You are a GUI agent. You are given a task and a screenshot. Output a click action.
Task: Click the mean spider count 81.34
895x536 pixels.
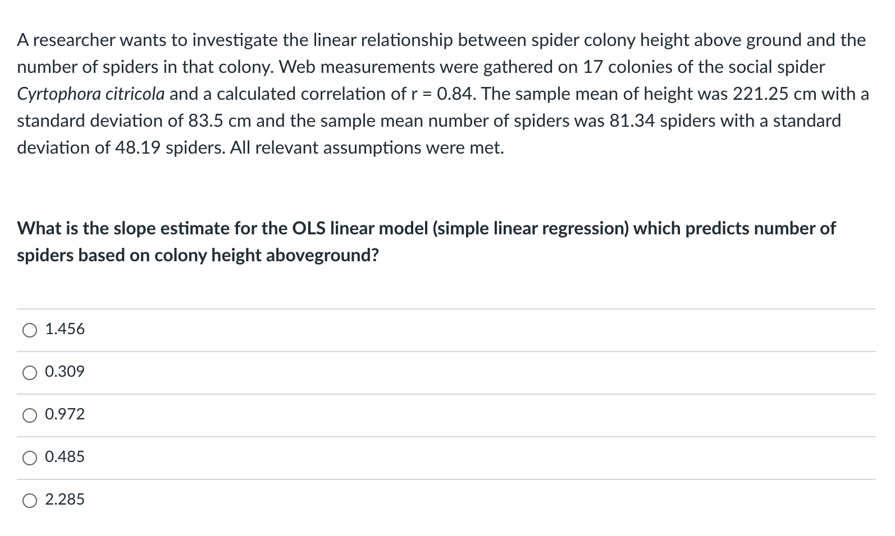pos(632,121)
